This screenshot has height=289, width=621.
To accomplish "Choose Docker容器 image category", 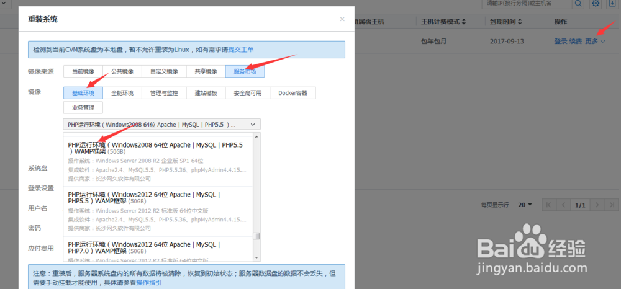I will 292,93.
